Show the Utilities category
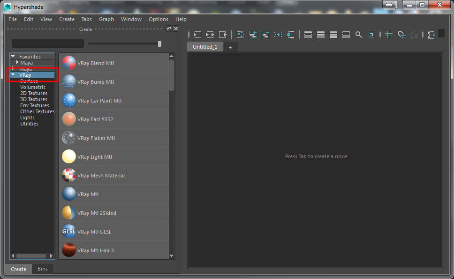 tap(29, 124)
